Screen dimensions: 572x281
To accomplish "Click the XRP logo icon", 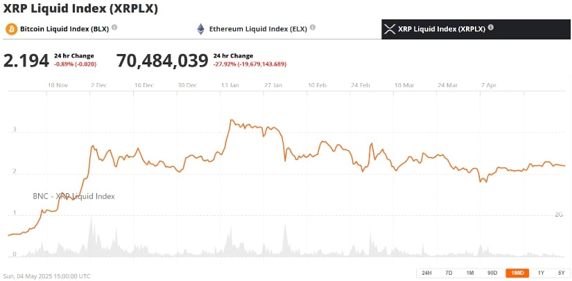I will [390, 29].
